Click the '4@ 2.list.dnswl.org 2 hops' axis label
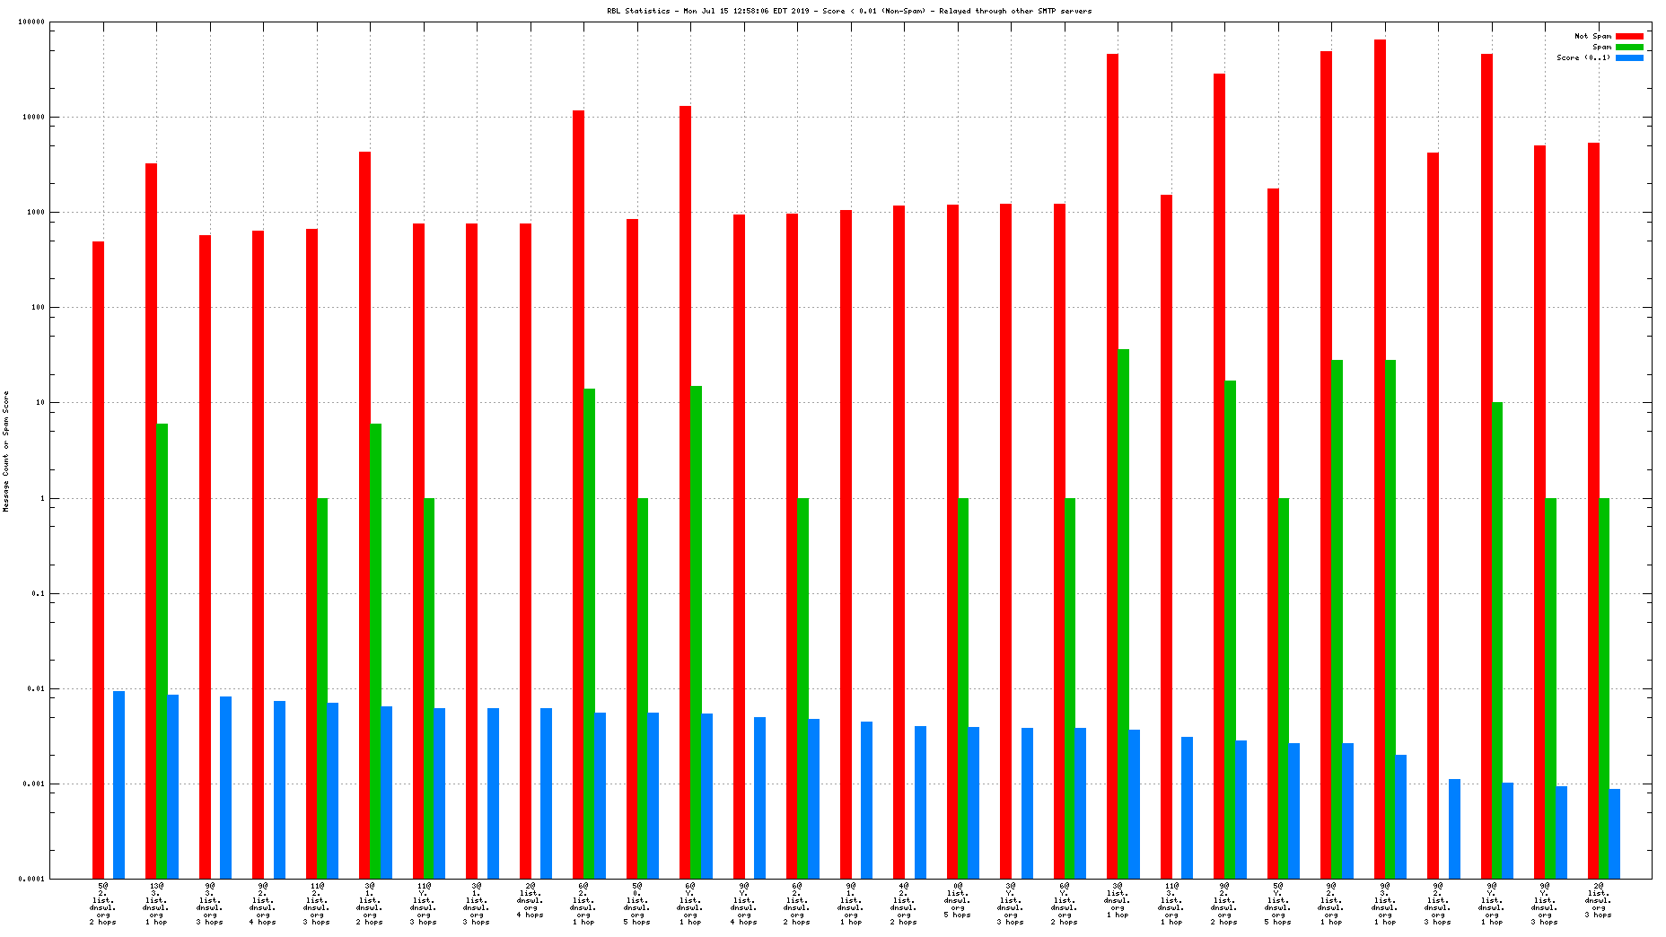Screen dimensions: 1666x937 pos(904,903)
